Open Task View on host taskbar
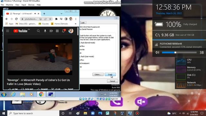 point(70,113)
